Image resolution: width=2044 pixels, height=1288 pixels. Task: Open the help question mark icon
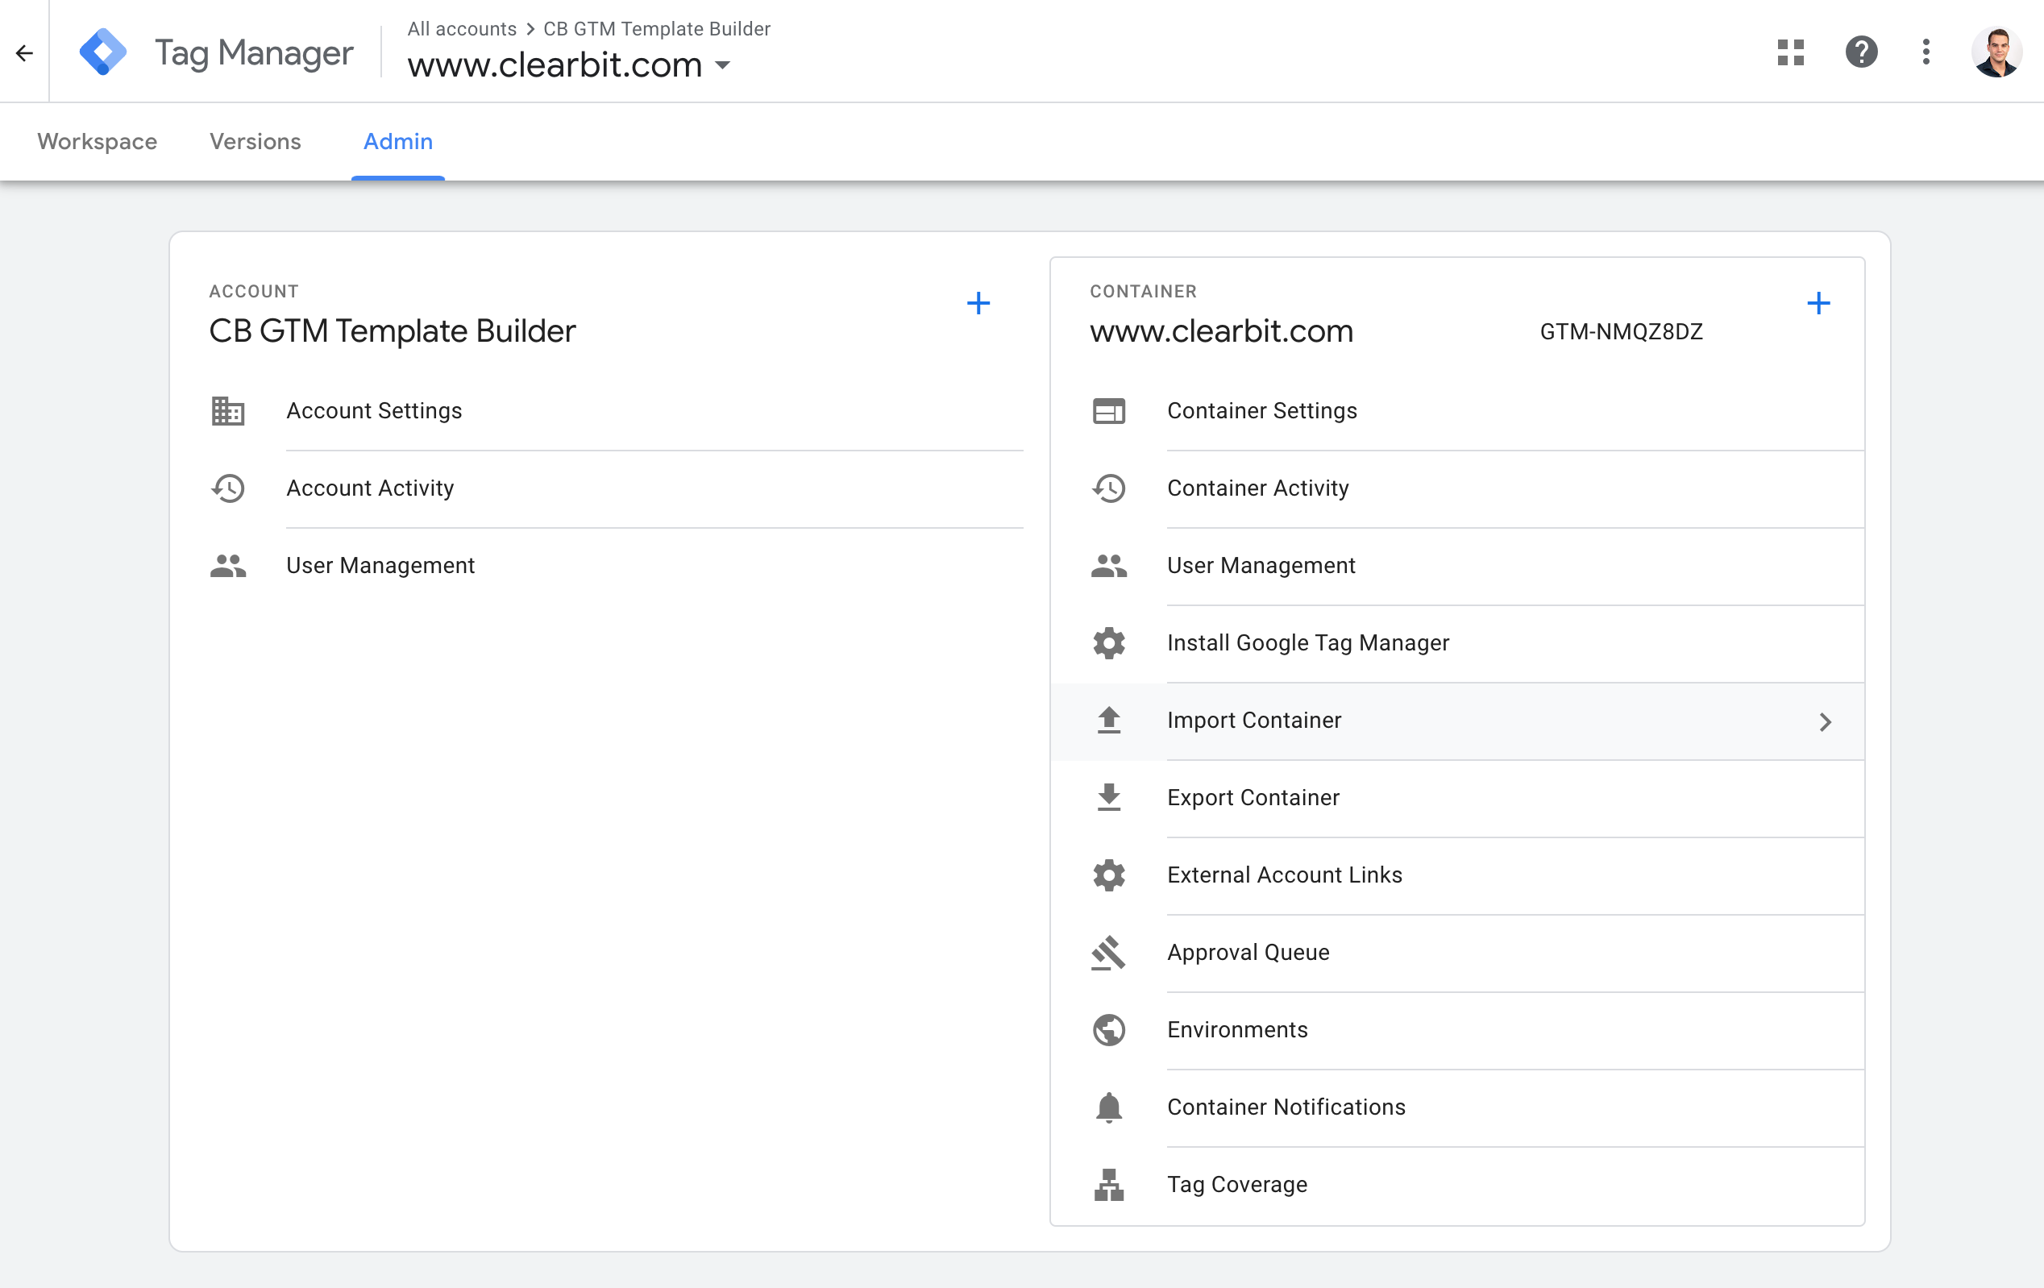[x=1861, y=52]
